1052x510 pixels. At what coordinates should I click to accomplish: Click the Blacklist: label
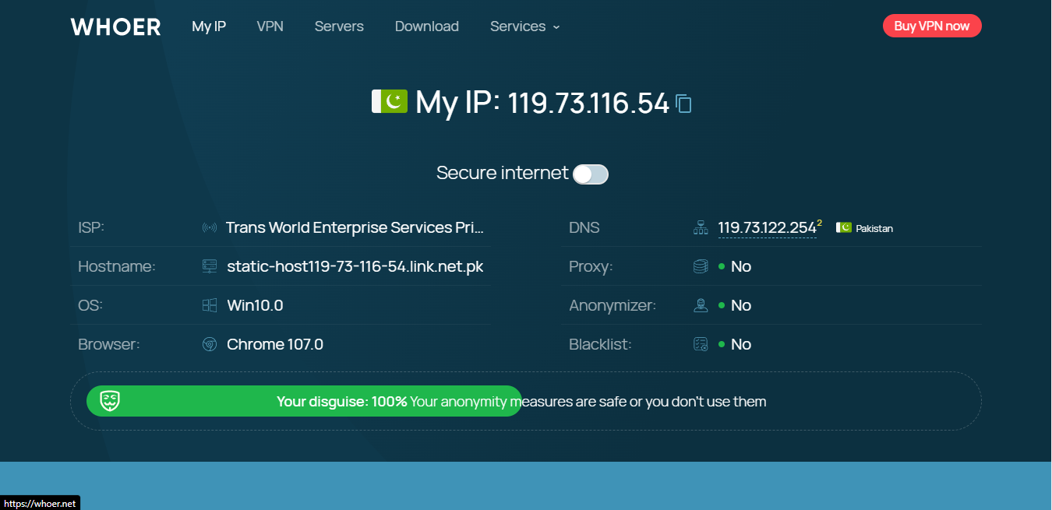600,344
